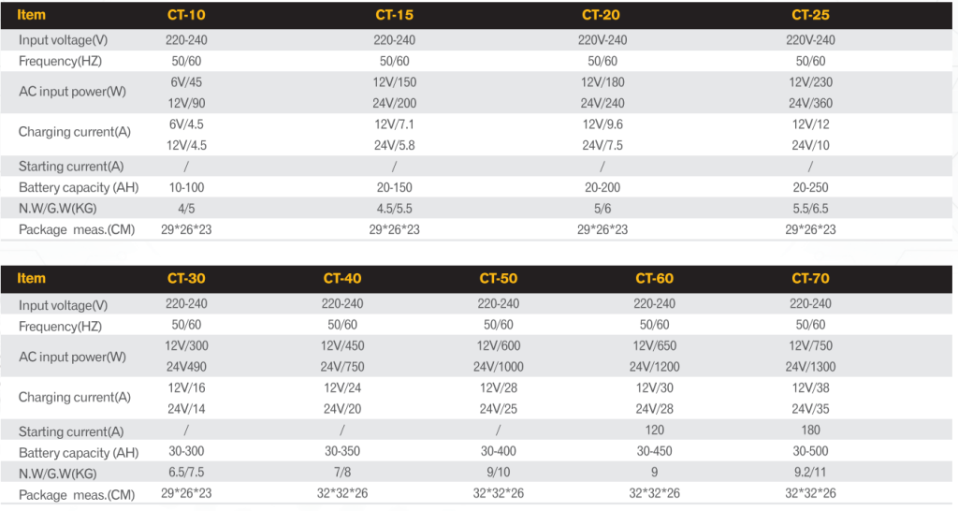The image size is (958, 511).
Task: Select the CT-15 model header
Action: click(x=394, y=15)
